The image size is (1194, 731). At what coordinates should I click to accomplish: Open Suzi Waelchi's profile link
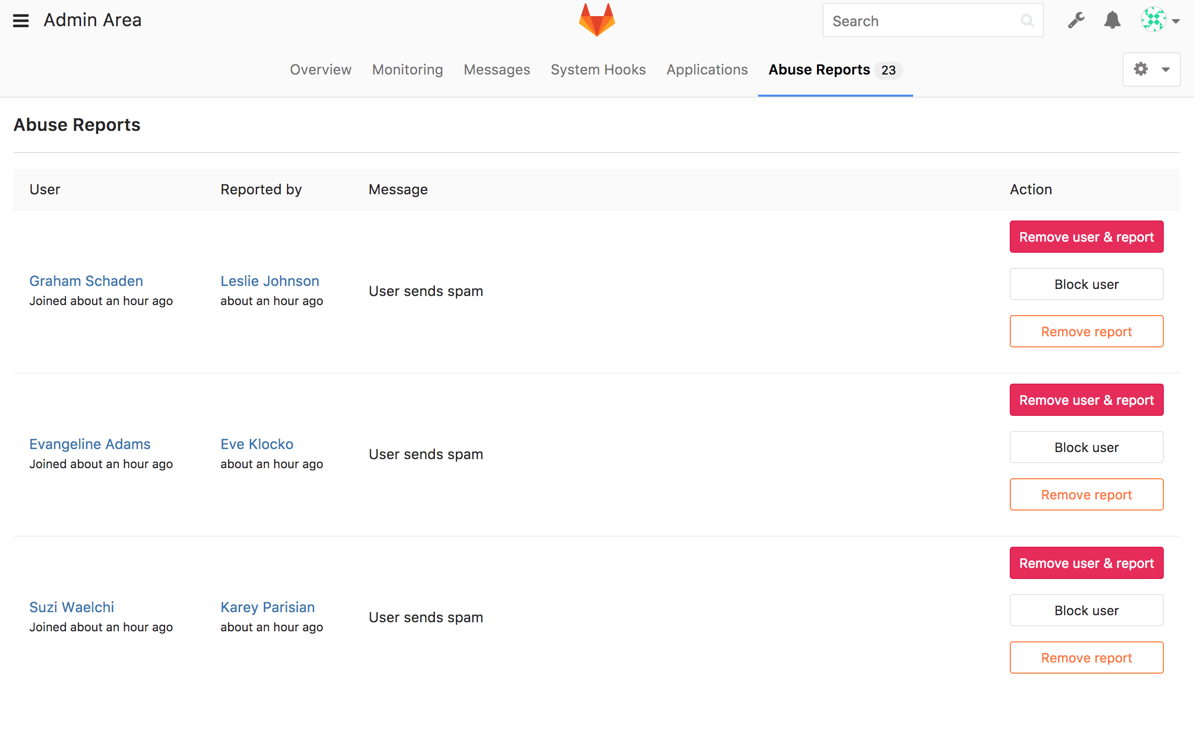71,607
